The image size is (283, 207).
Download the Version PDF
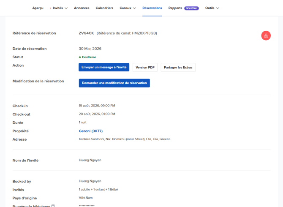pos(145,67)
